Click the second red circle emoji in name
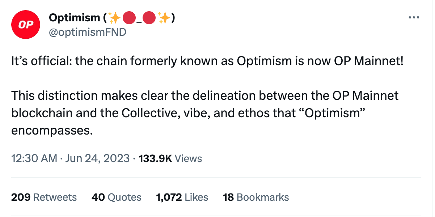435x217 pixels. point(149,17)
